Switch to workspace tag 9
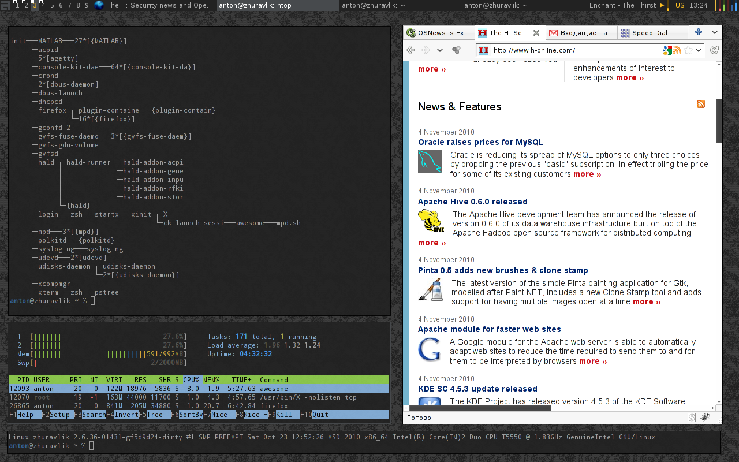Screen dimensions: 739x462 (87, 5)
